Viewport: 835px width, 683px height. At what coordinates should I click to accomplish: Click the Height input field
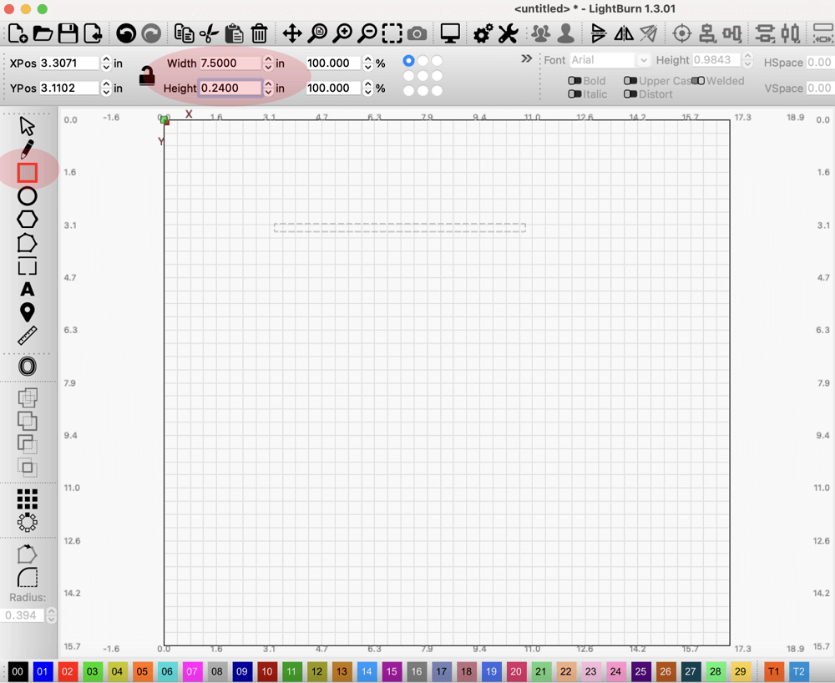(230, 88)
